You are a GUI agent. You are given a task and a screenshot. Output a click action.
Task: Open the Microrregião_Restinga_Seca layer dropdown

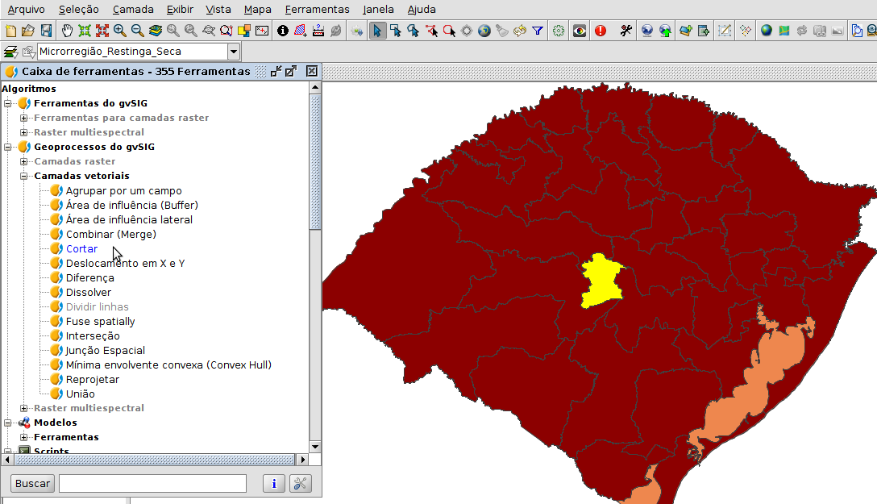(x=234, y=50)
